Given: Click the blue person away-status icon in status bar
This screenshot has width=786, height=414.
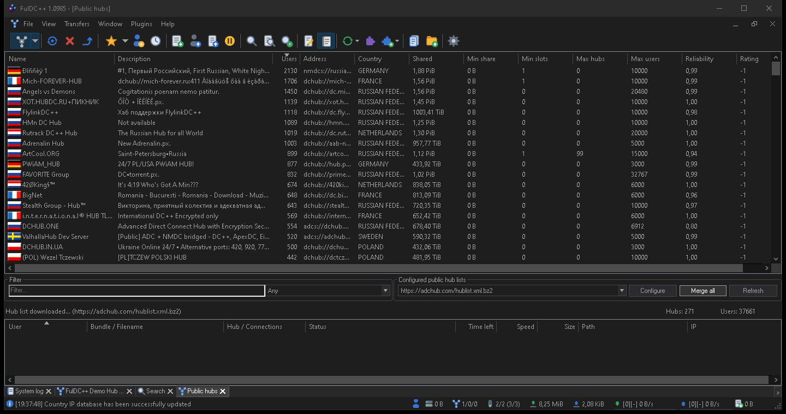Looking at the screenshot, I should 416,404.
